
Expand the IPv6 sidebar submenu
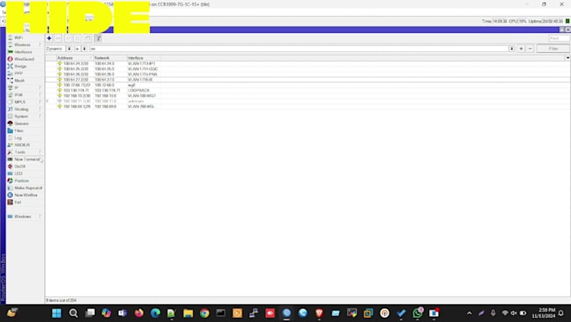18,95
